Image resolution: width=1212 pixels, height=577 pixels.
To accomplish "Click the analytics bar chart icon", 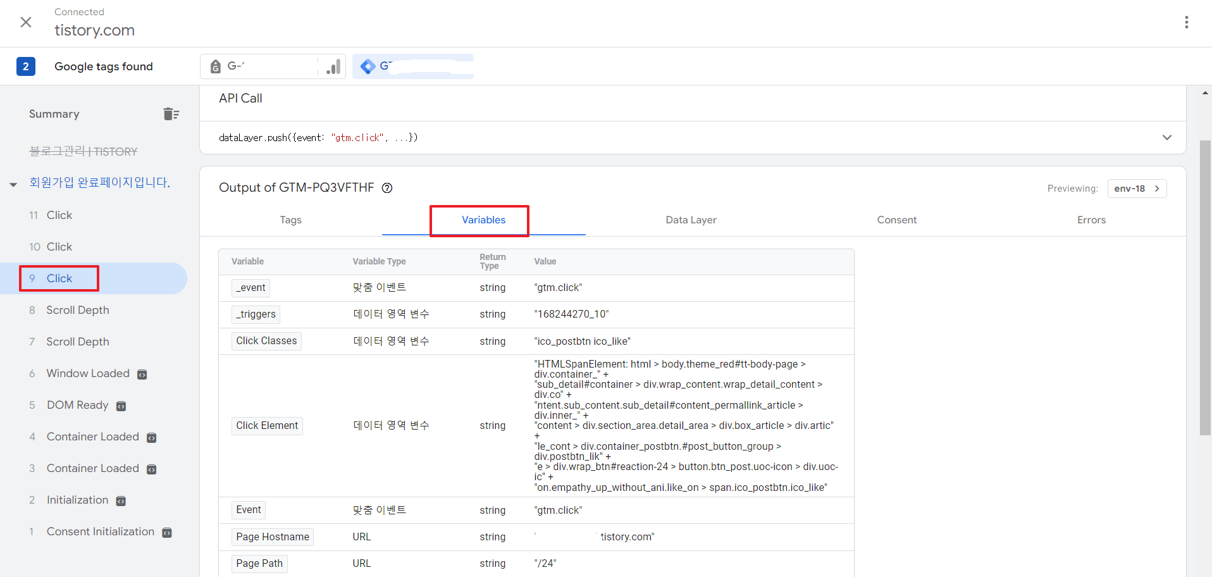I will point(333,66).
